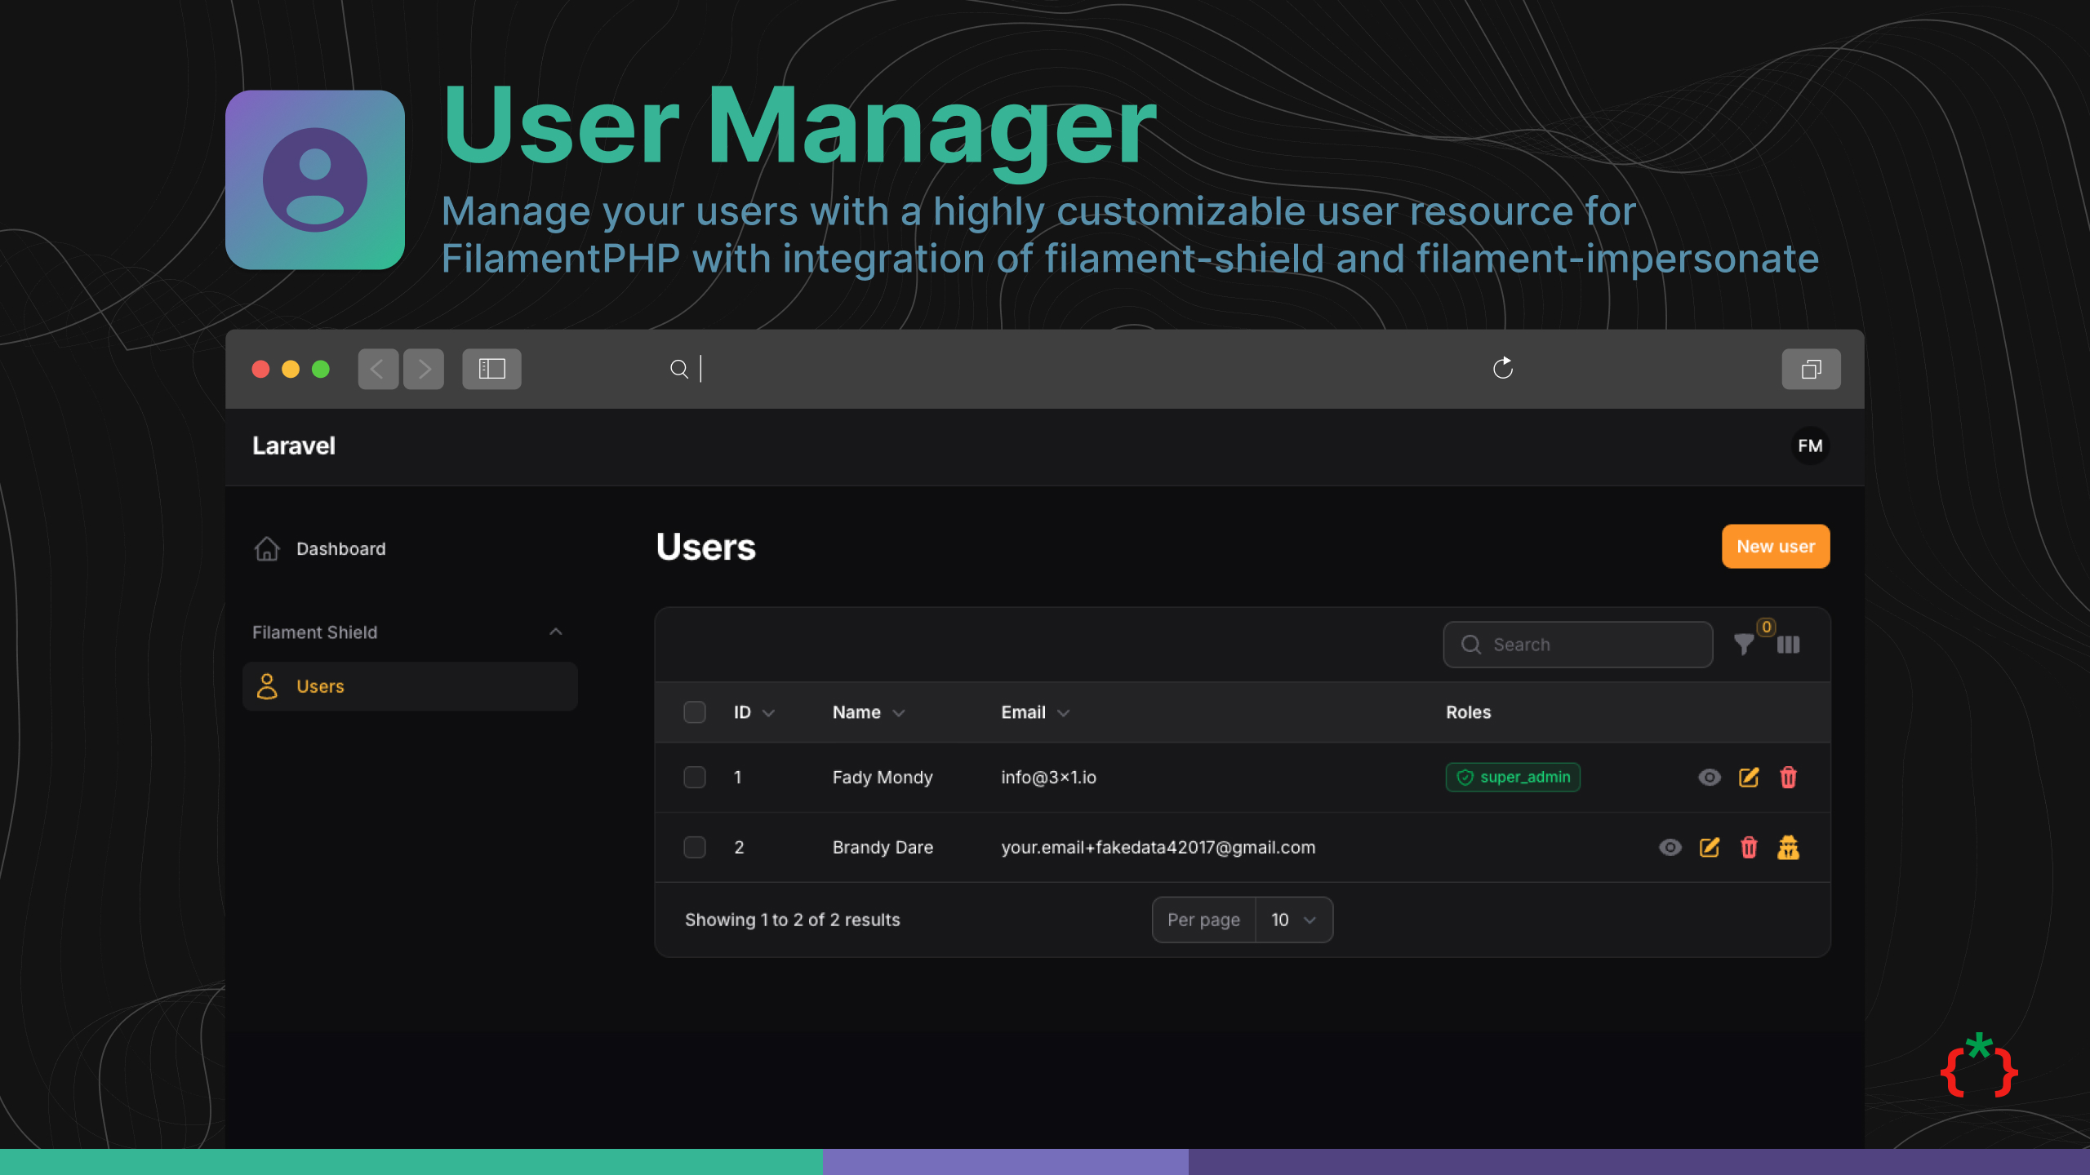The width and height of the screenshot is (2090, 1175).
Task: Click the Search input field
Action: 1577,644
